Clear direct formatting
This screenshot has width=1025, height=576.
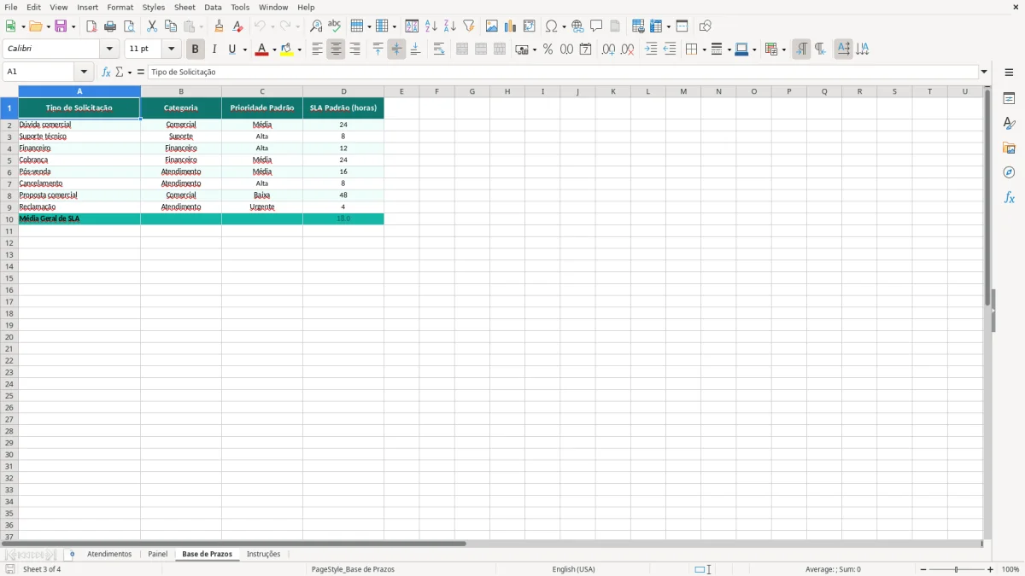point(237,26)
